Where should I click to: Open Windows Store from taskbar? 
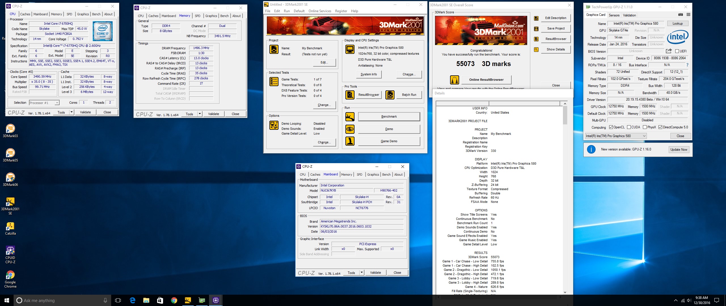160,300
